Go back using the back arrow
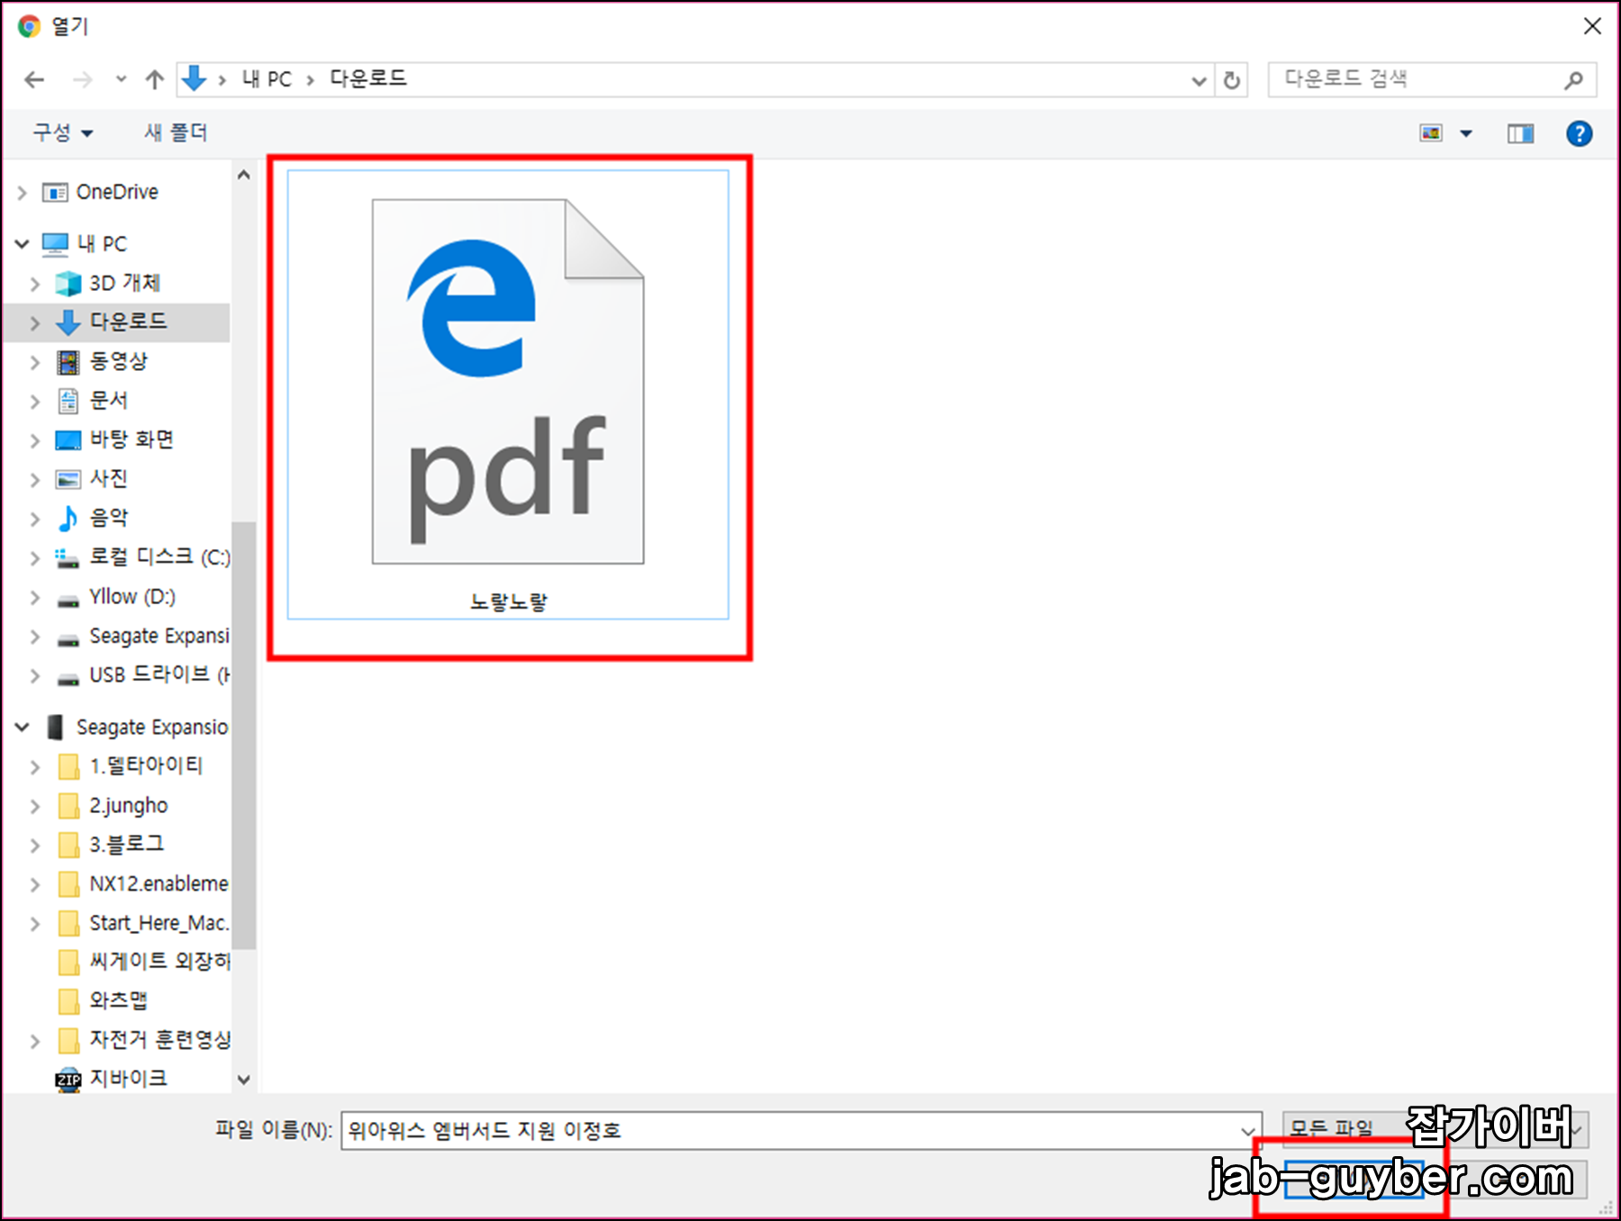1621x1221 pixels. click(x=34, y=80)
